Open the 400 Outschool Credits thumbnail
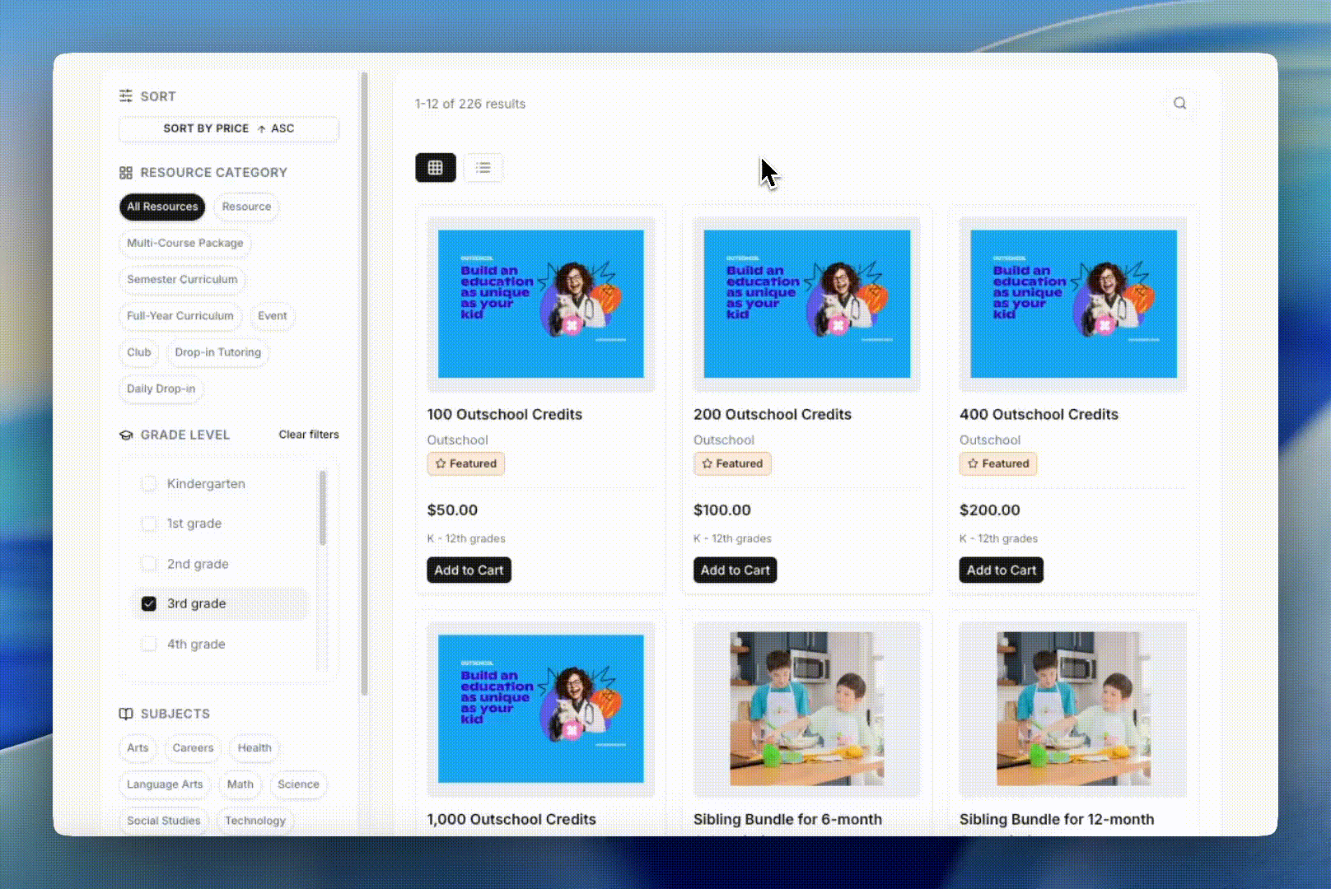Viewport: 1331px width, 889px height. coord(1073,304)
